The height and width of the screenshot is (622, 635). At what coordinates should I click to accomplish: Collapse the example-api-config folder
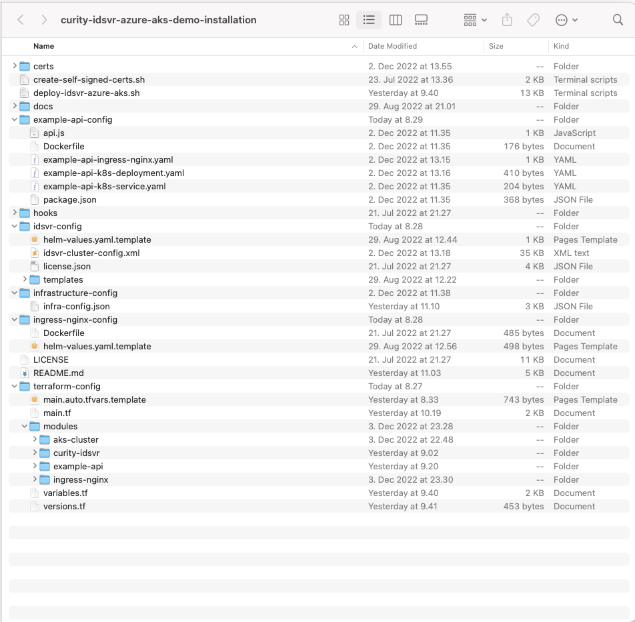15,119
